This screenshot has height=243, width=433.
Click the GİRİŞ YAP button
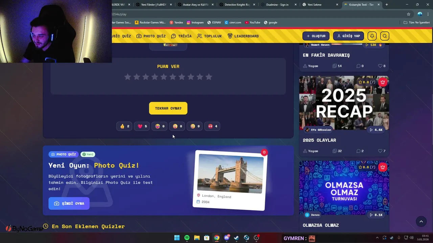pyautogui.click(x=348, y=36)
